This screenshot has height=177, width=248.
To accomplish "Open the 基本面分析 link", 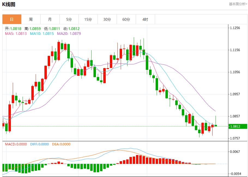I will [x=238, y=4].
